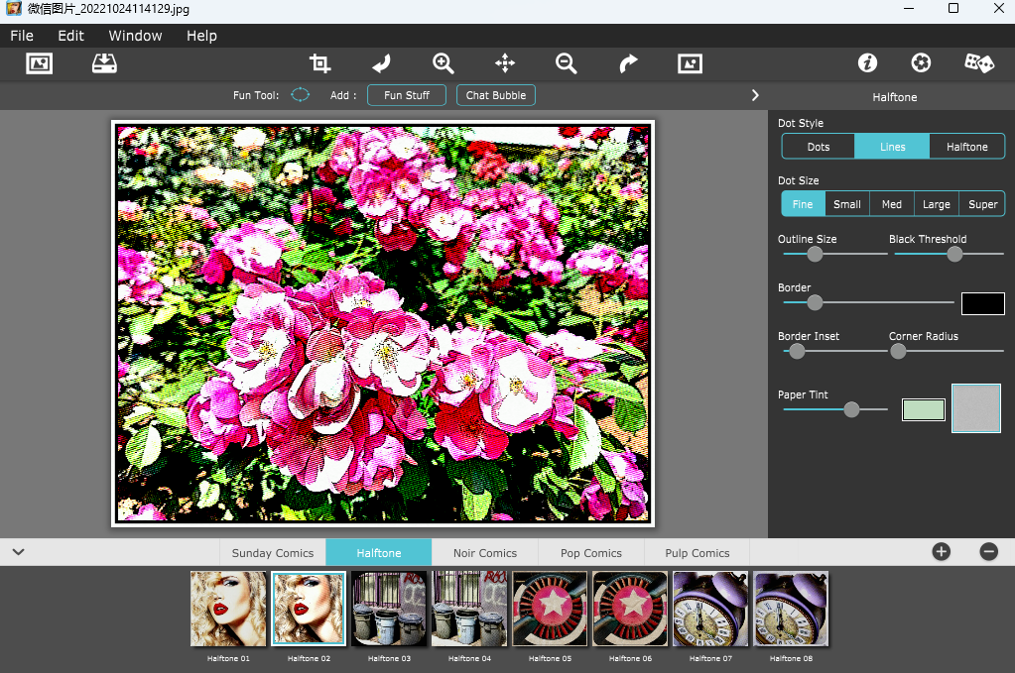Switch to the Sunday Comics tab
This screenshot has height=673, width=1015.
pyautogui.click(x=273, y=553)
